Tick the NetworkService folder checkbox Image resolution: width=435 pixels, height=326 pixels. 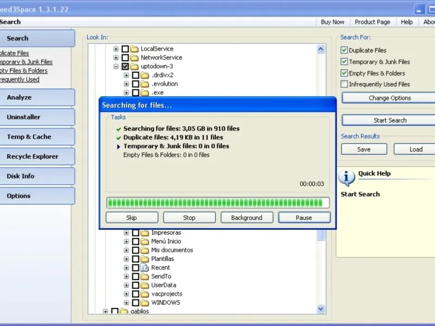click(125, 58)
